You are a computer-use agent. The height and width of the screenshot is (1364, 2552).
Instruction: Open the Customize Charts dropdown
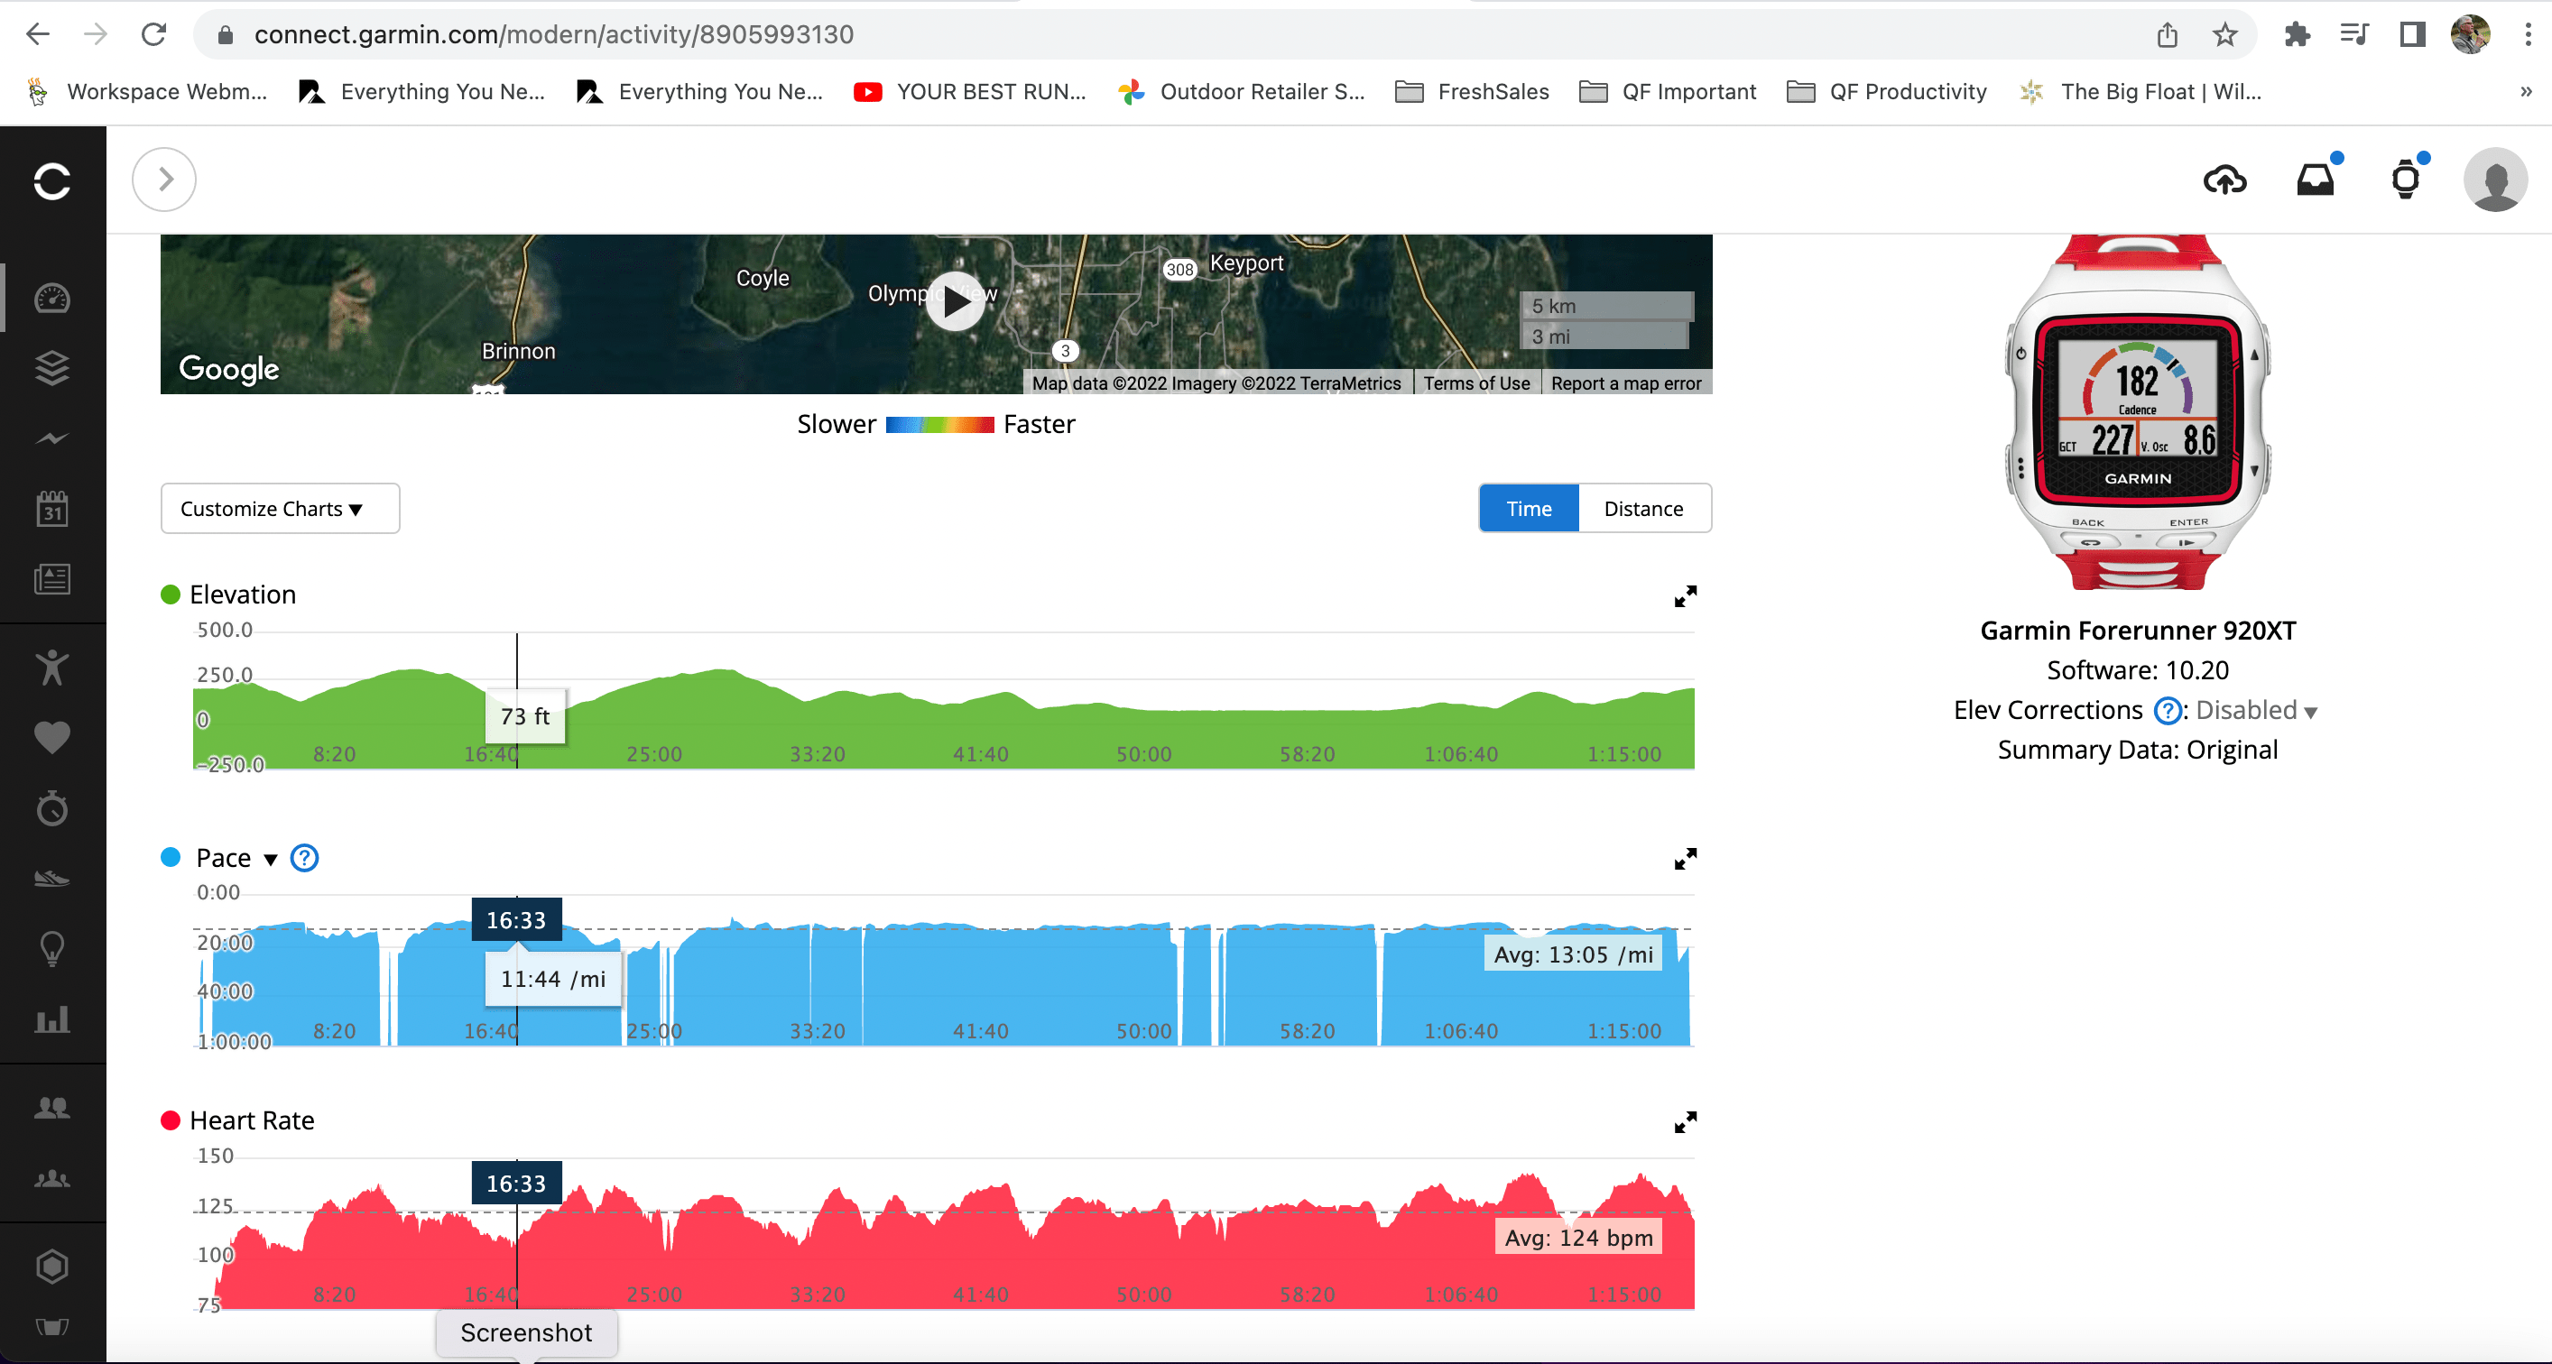coord(280,508)
